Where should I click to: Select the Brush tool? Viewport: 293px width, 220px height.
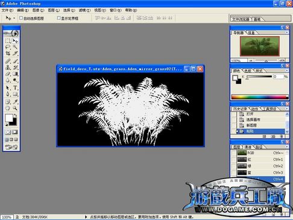pos(15,61)
